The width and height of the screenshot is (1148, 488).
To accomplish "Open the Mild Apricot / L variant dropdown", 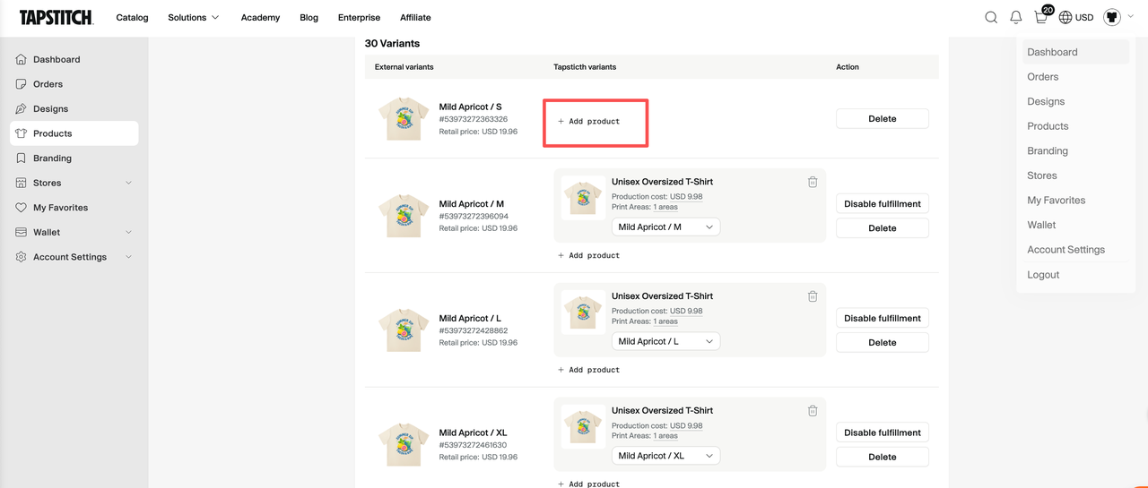I will pyautogui.click(x=665, y=342).
